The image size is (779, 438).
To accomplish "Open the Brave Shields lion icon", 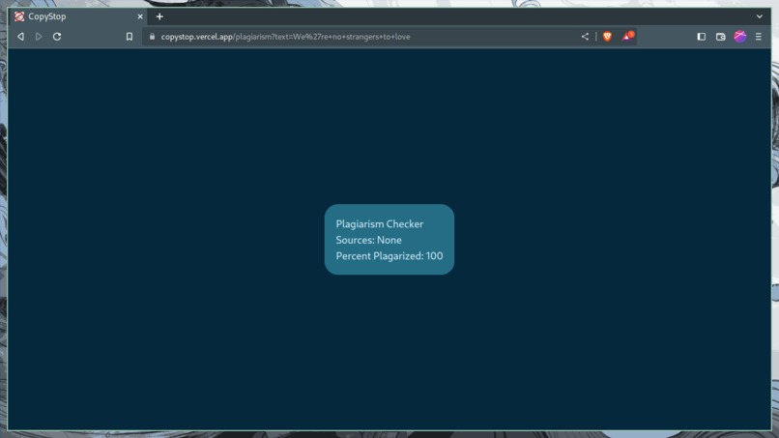I will coord(607,37).
